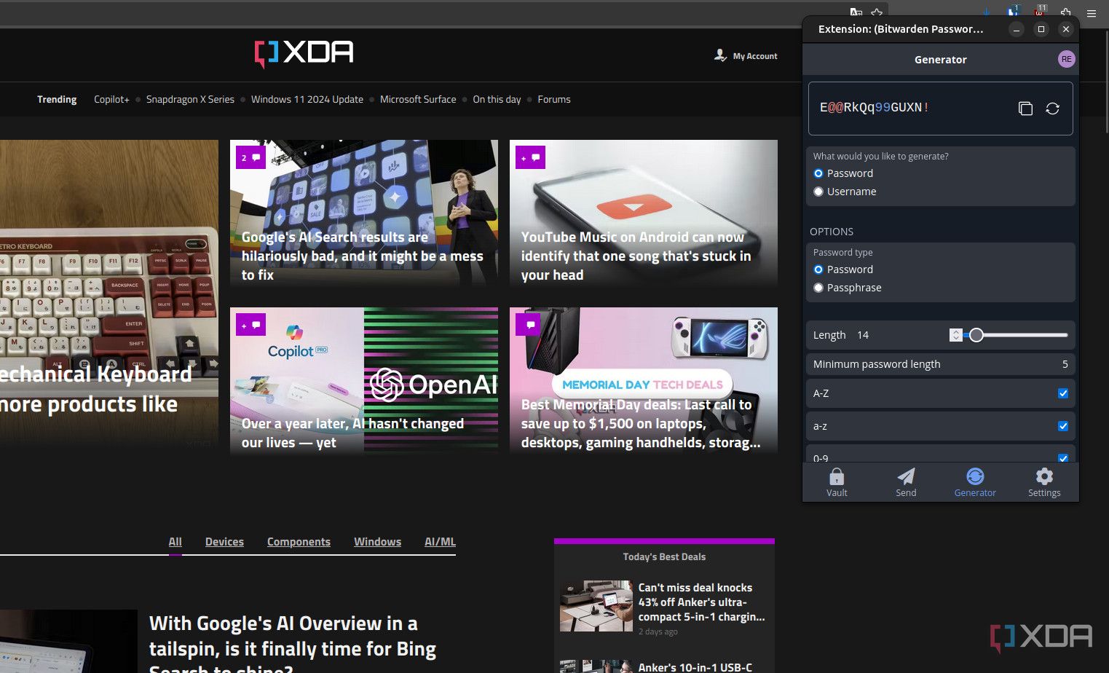
Task: Adjust the password Length slider
Action: click(x=1016, y=335)
